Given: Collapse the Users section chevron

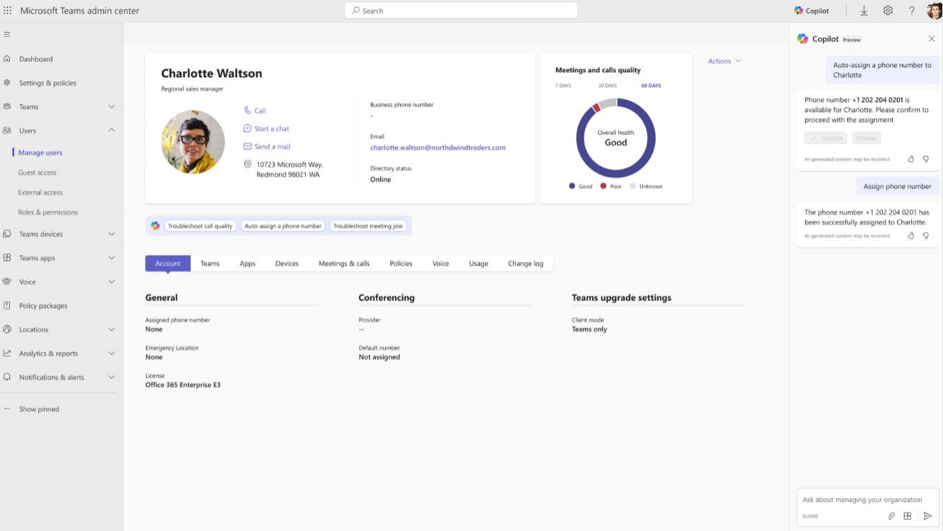Looking at the screenshot, I should click(111, 130).
